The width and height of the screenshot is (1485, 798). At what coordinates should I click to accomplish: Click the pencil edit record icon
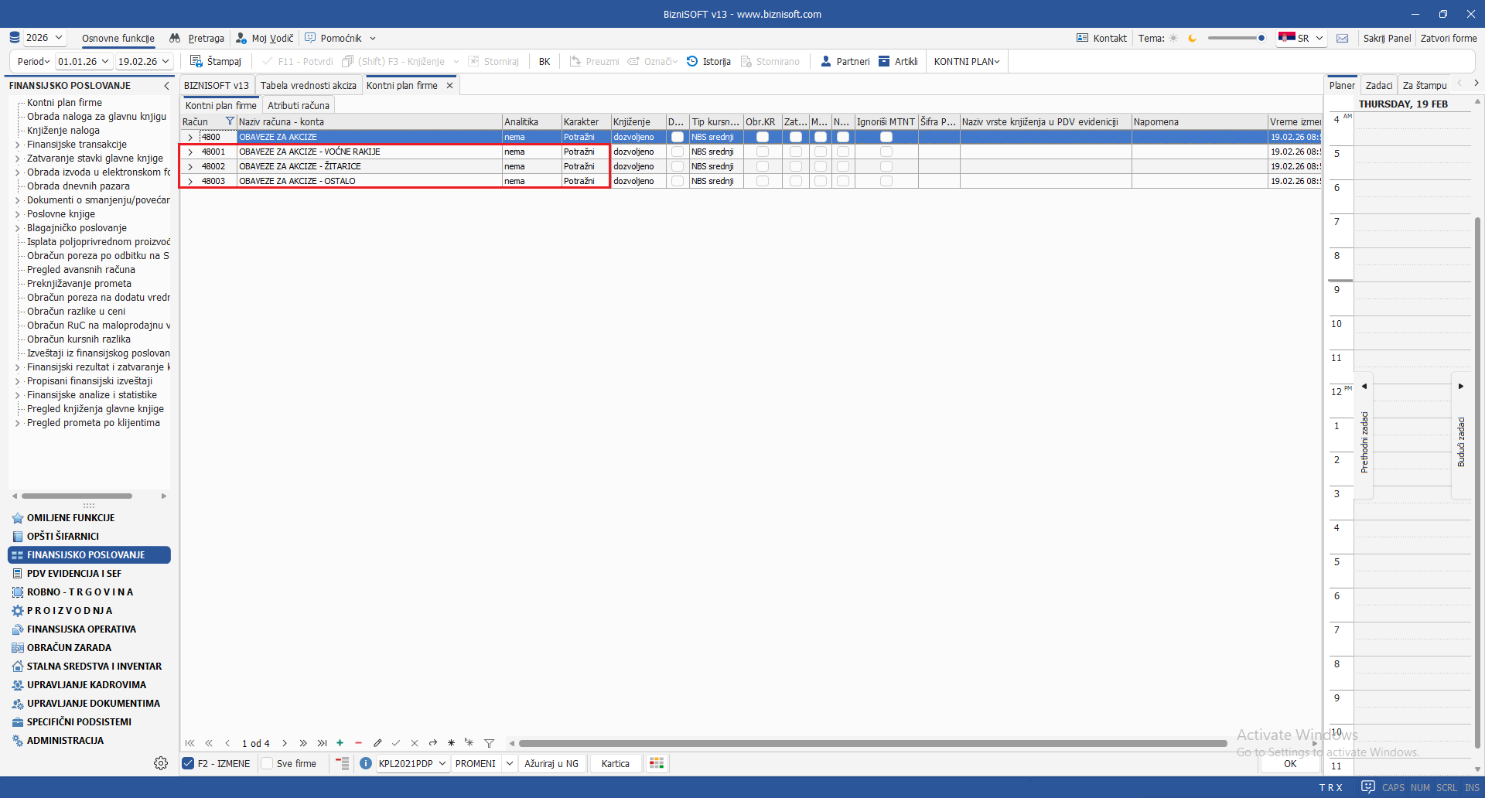(x=377, y=743)
